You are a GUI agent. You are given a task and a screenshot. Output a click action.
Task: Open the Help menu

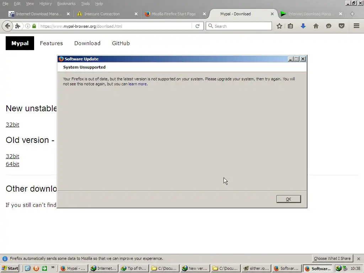pos(99,4)
